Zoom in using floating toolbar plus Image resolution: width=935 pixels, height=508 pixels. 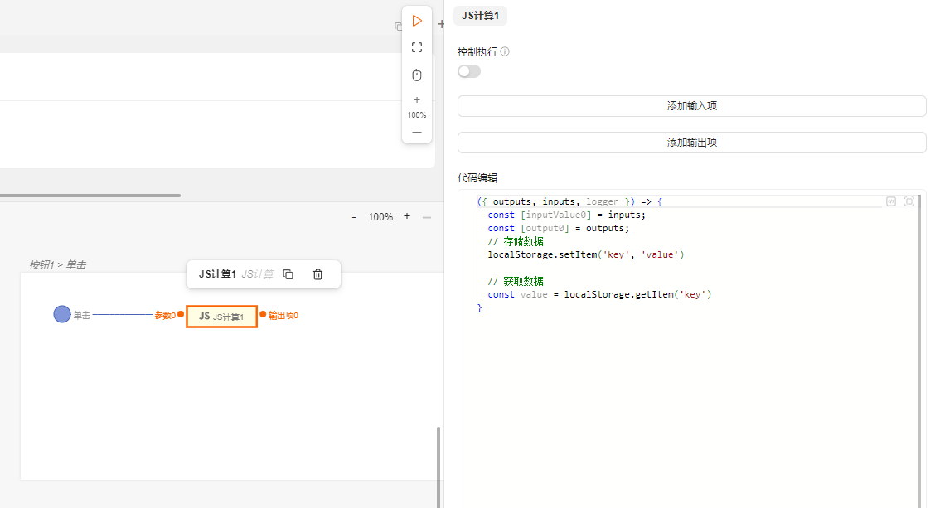[x=417, y=99]
